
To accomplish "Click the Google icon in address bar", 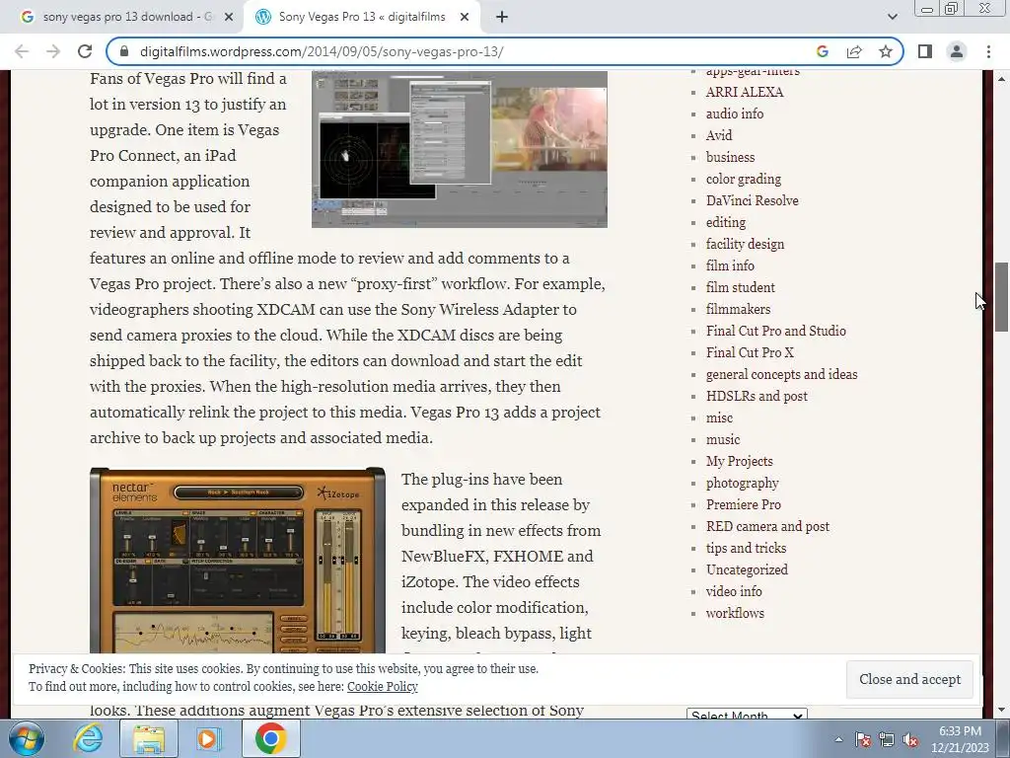I will (823, 51).
